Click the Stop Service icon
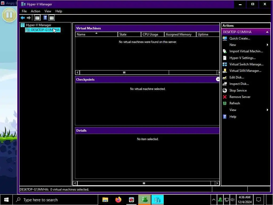The width and height of the screenshot is (273, 205). pos(225,90)
